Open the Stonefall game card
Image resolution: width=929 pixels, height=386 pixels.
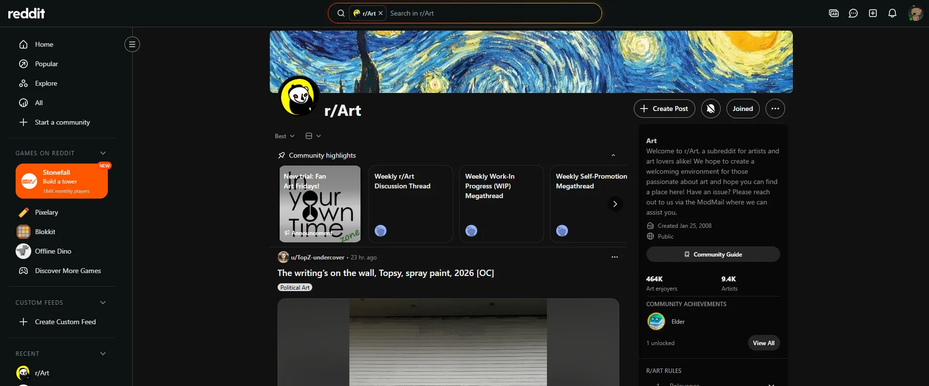tap(61, 181)
